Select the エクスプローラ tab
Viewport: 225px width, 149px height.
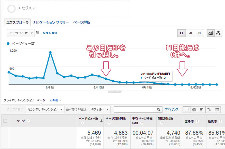[17, 22]
